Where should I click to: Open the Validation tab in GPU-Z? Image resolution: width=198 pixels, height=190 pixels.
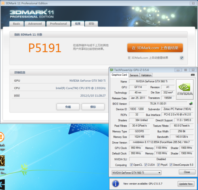146,75
